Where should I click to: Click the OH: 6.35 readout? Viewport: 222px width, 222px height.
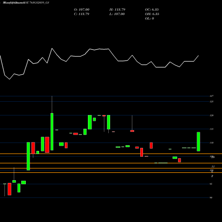pyautogui.click(x=152, y=14)
